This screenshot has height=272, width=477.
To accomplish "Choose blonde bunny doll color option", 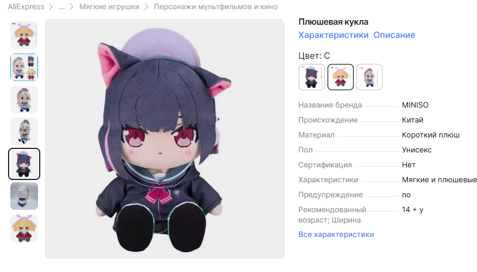I will point(341,77).
